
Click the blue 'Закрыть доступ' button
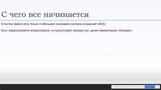(150, 87)
